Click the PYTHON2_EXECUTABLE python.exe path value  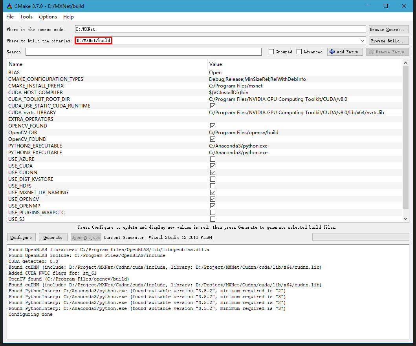coord(238,146)
